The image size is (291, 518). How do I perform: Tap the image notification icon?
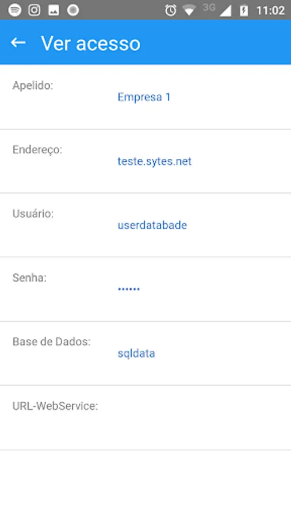click(x=53, y=10)
